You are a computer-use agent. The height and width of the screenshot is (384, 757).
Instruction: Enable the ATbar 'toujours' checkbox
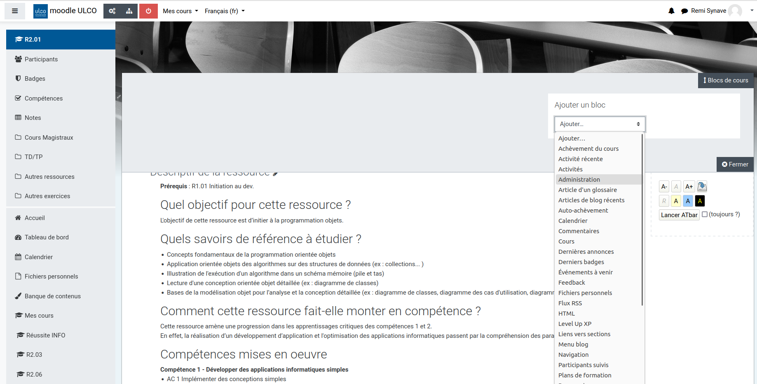point(705,214)
